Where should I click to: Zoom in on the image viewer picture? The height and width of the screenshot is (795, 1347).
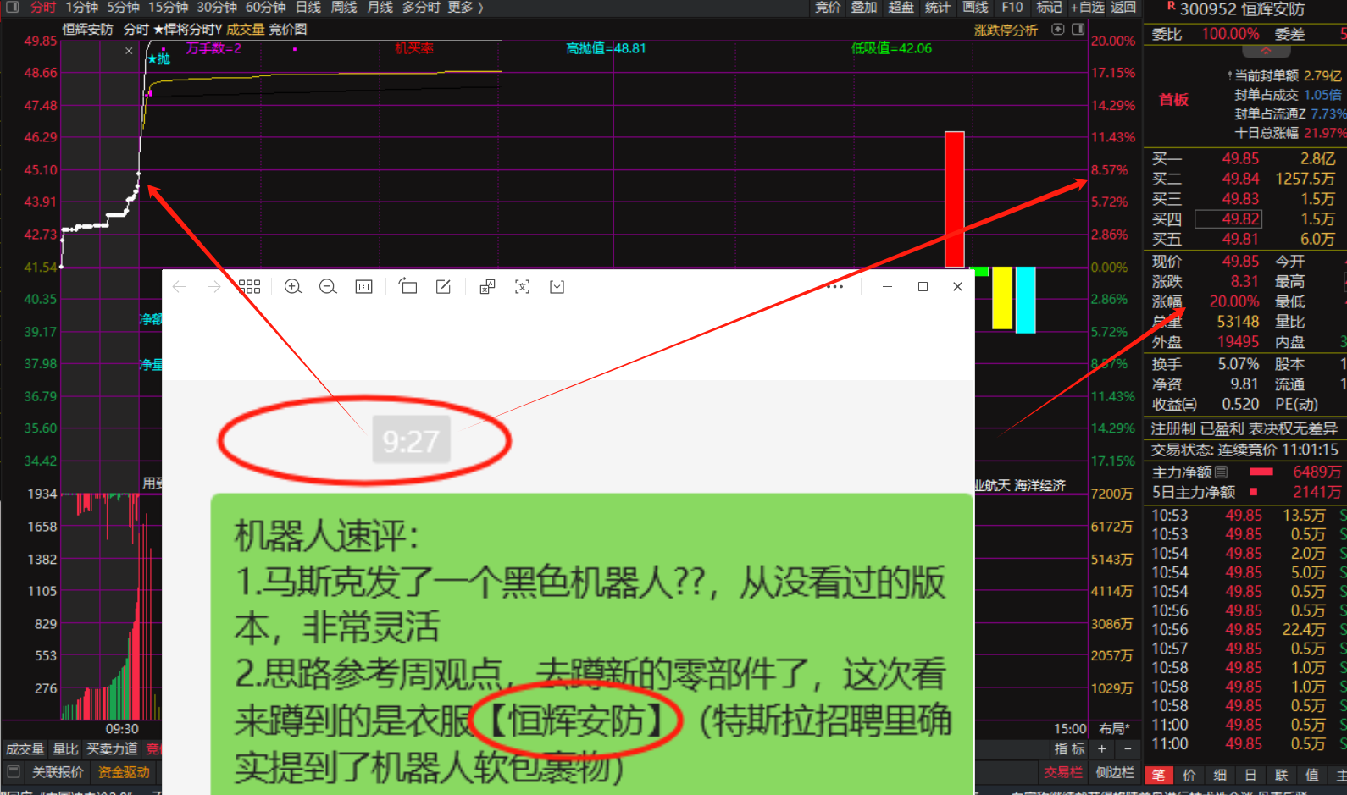pos(293,287)
